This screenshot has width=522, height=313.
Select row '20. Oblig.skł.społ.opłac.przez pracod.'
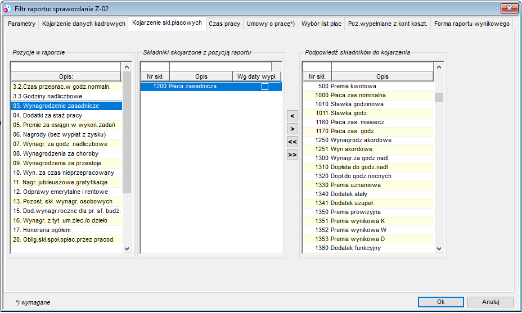(66, 240)
